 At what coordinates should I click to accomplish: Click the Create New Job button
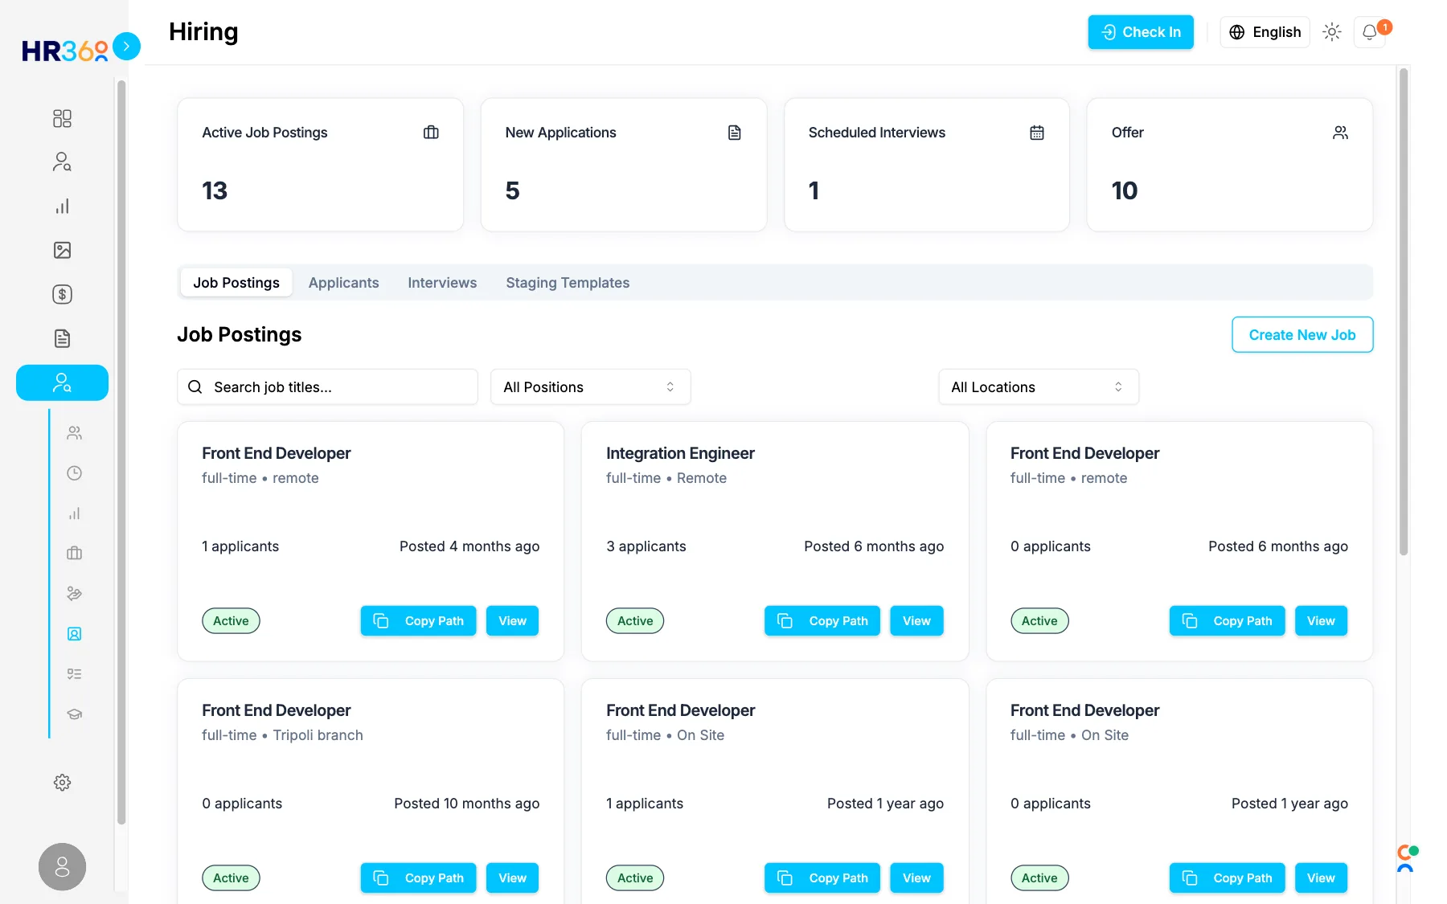pyautogui.click(x=1302, y=335)
